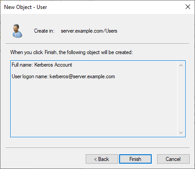Create the user by clicking Finish
195x169 pixels.
click(x=135, y=159)
